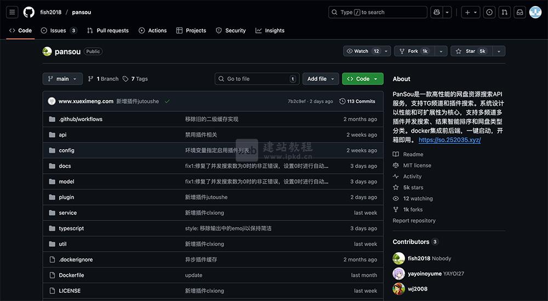View 12 watching link
548x301 pixels.
tap(413, 198)
